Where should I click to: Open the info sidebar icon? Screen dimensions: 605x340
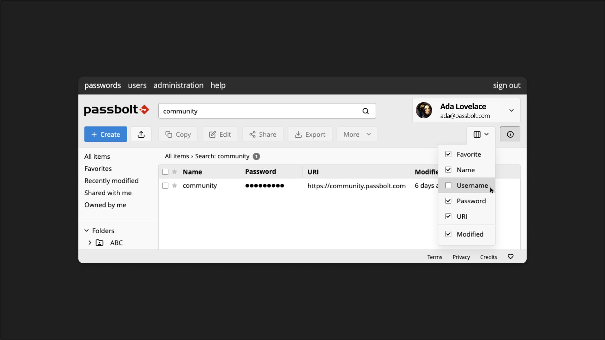point(510,134)
